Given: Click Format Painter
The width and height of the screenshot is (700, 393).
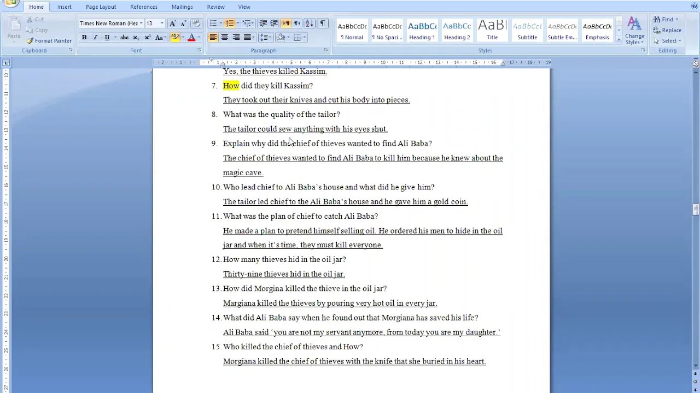Looking at the screenshot, I should point(49,41).
